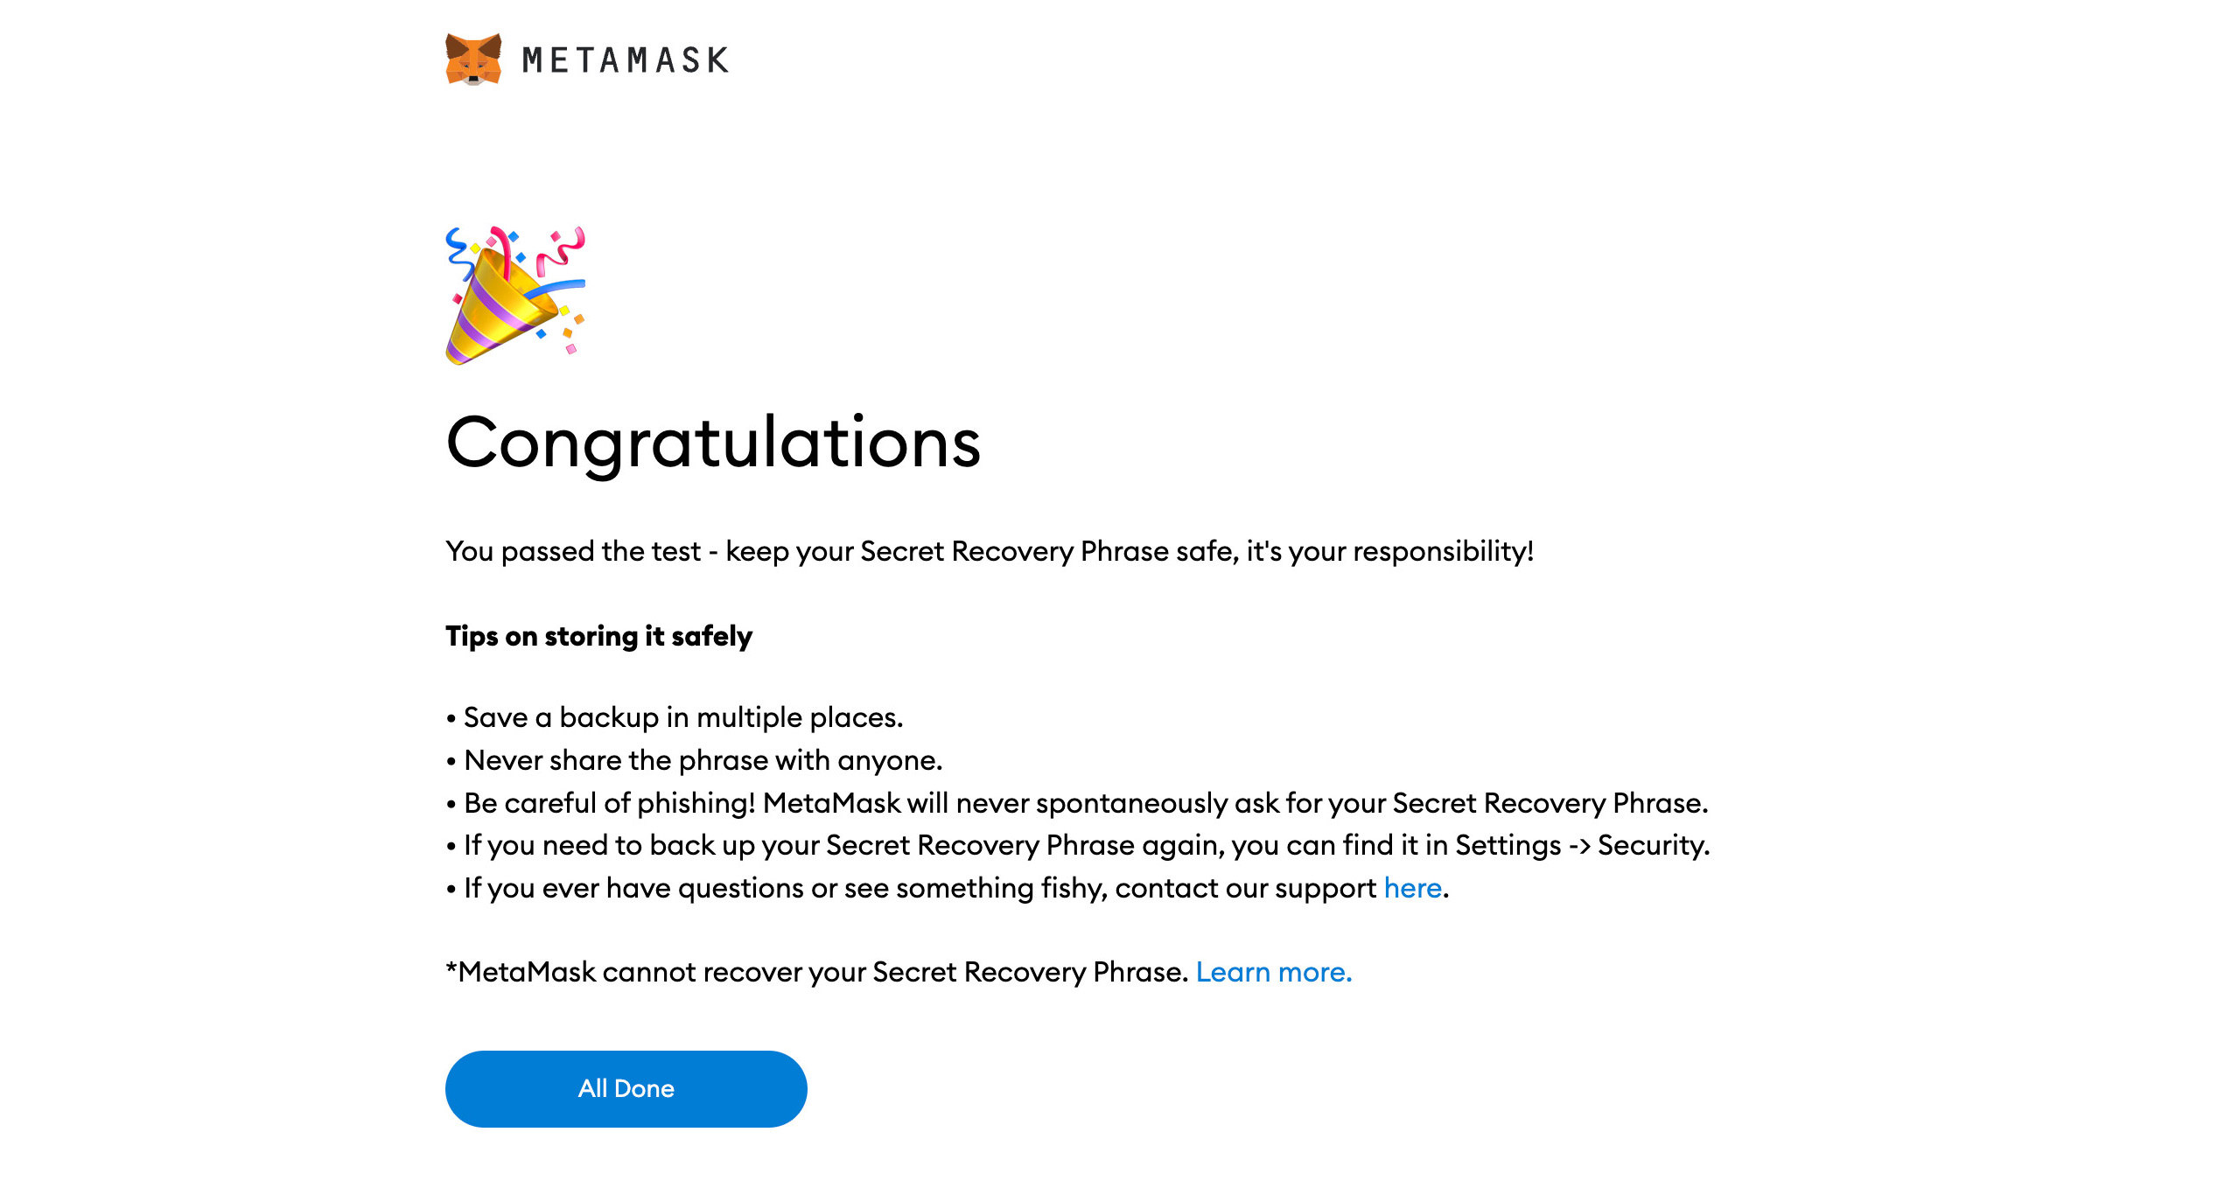Image resolution: width=2218 pixels, height=1188 pixels.
Task: Click the 'You passed the test' sentence
Action: click(x=990, y=551)
